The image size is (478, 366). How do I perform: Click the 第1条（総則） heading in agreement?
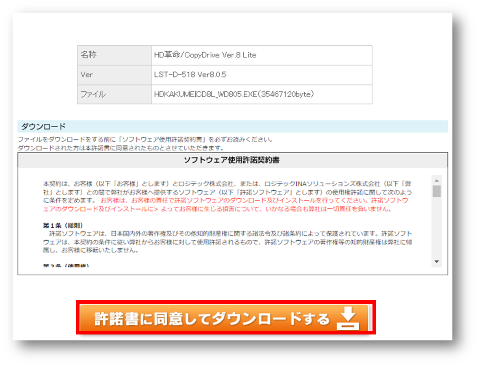click(x=63, y=226)
